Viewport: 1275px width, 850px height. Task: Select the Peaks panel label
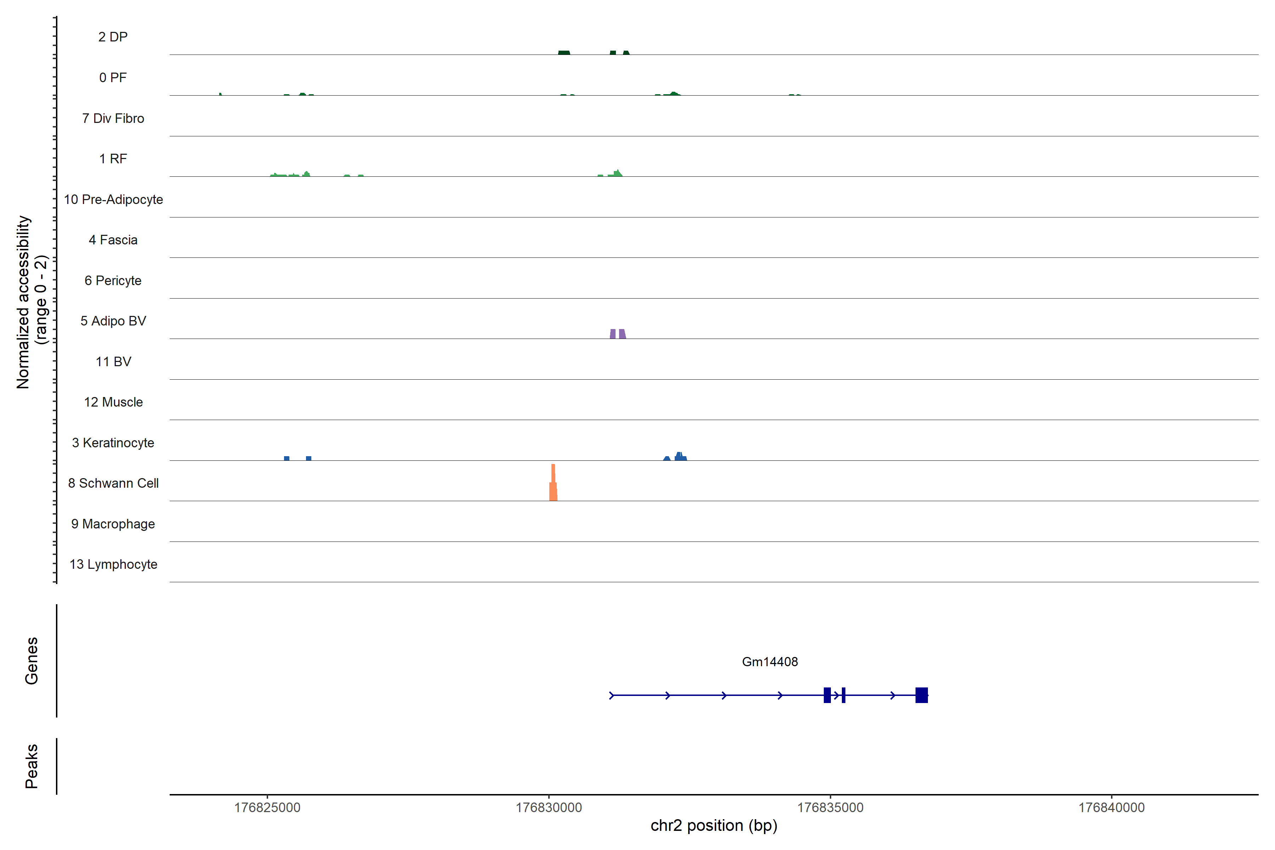(x=32, y=766)
